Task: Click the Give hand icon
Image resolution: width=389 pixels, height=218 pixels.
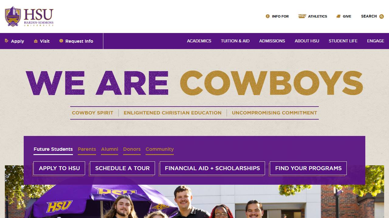Action: pos(339,16)
